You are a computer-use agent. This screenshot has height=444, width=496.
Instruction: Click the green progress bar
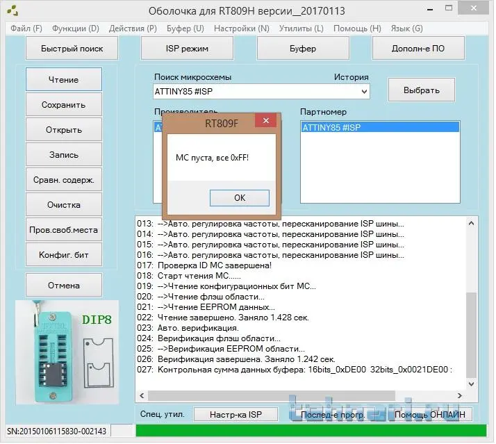[x=311, y=431]
